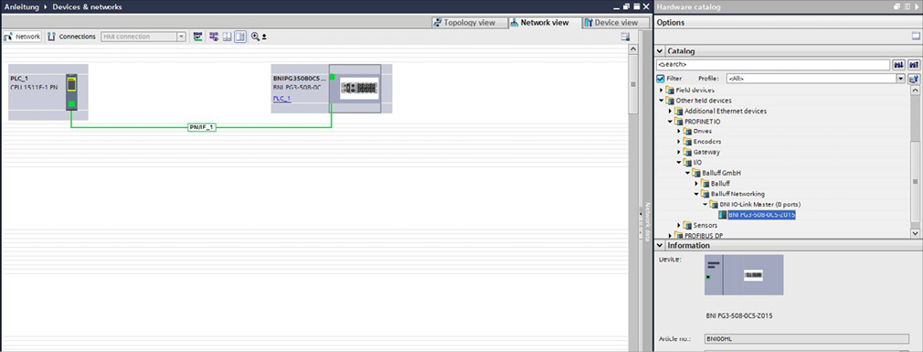Click the Hardware catalog collapse arrow icon
This screenshot has width=923, height=352.
tap(917, 6)
